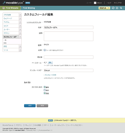Click the BETA badge beside the logo

coord(28,3)
